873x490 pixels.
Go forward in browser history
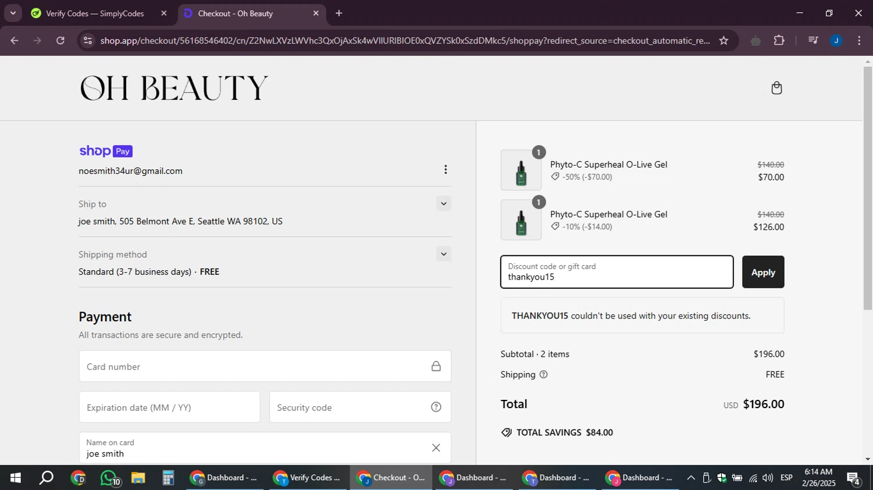point(37,41)
